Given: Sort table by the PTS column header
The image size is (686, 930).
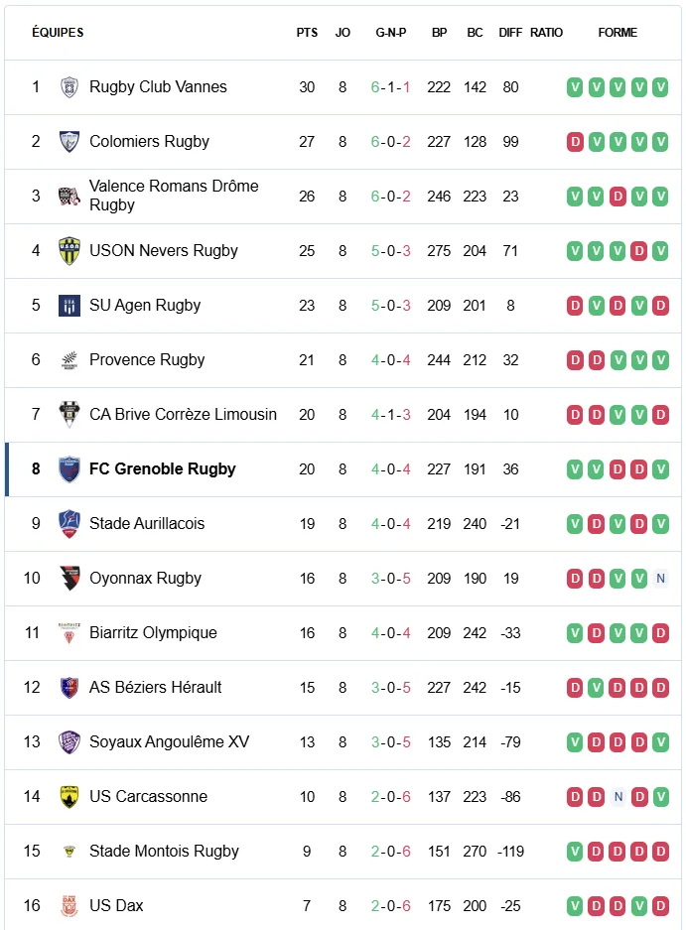Looking at the screenshot, I should 307,33.
